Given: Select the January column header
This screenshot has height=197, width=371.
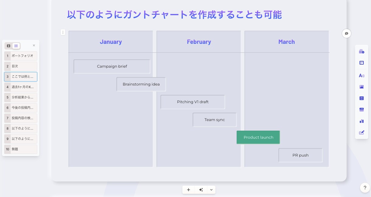Looking at the screenshot, I should [111, 42].
